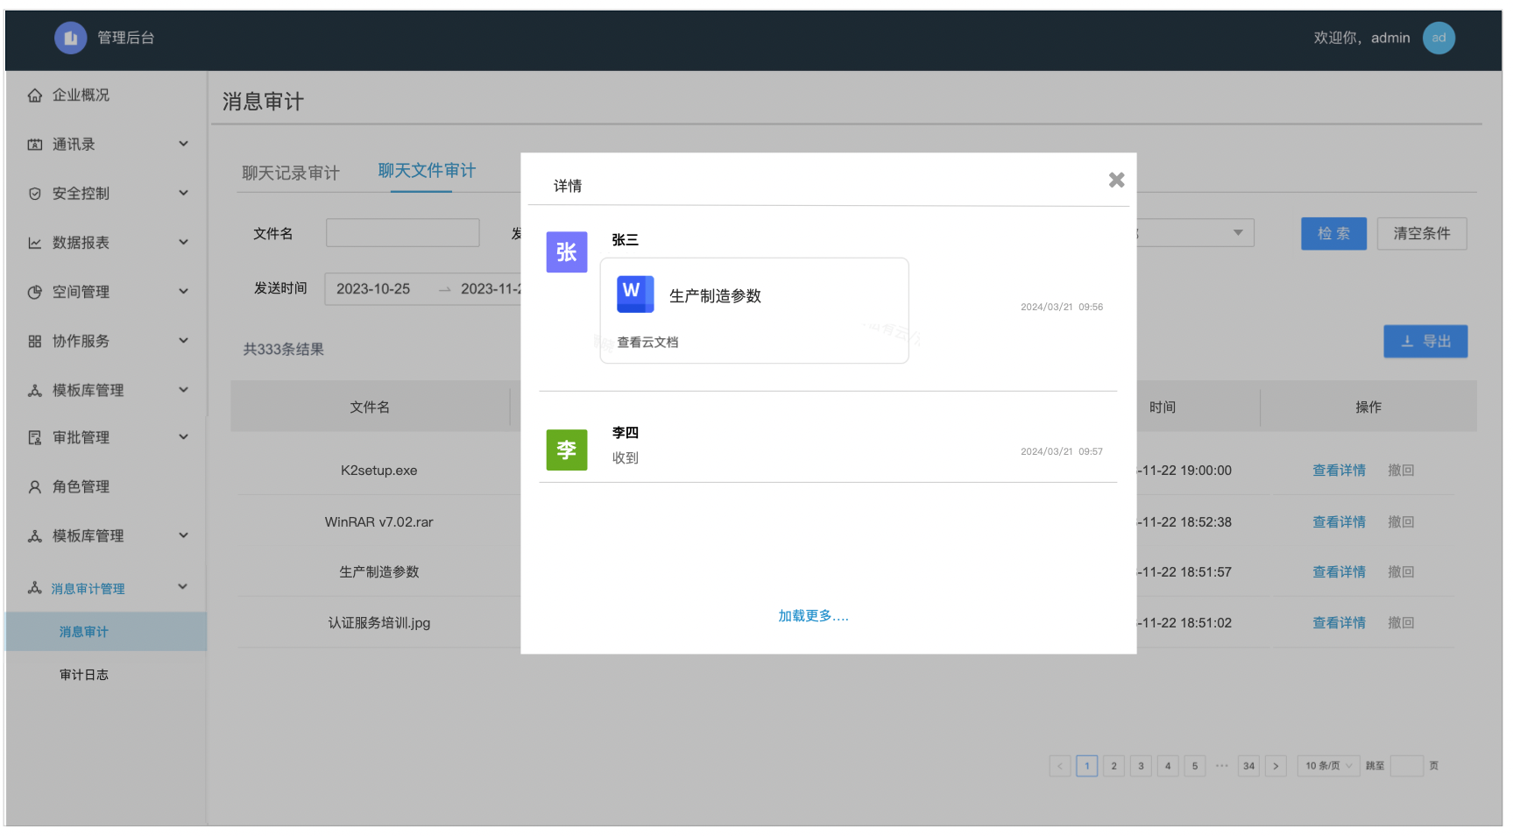Expand the 审批管理 menu chevron
The height and width of the screenshot is (836, 1513).
pos(183,436)
